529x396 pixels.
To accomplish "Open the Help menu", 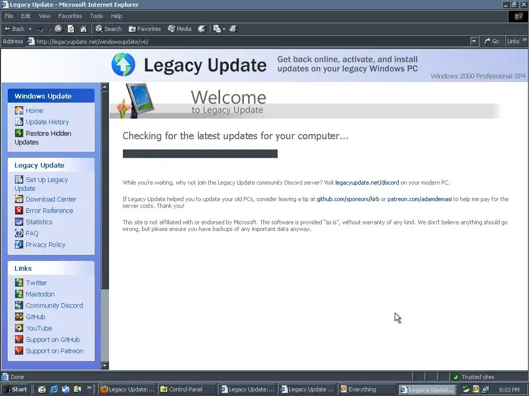I will coord(116,16).
